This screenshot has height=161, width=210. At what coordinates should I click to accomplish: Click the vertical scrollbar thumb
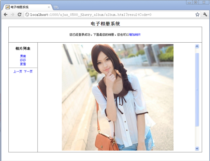tap(197, 90)
